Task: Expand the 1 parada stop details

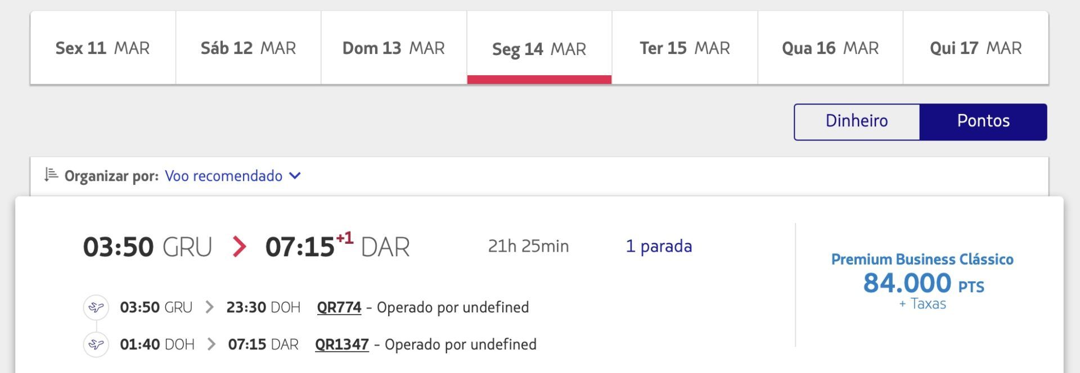Action: pyautogui.click(x=659, y=246)
